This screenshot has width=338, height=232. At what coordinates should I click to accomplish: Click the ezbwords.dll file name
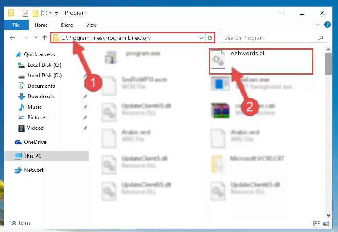click(x=248, y=54)
